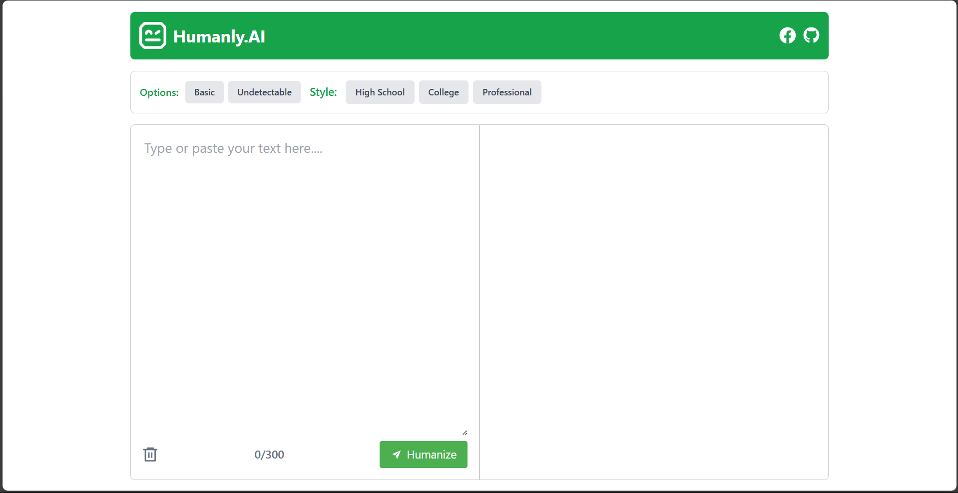958x493 pixels.
Task: Select the Undetectable option
Action: [264, 92]
